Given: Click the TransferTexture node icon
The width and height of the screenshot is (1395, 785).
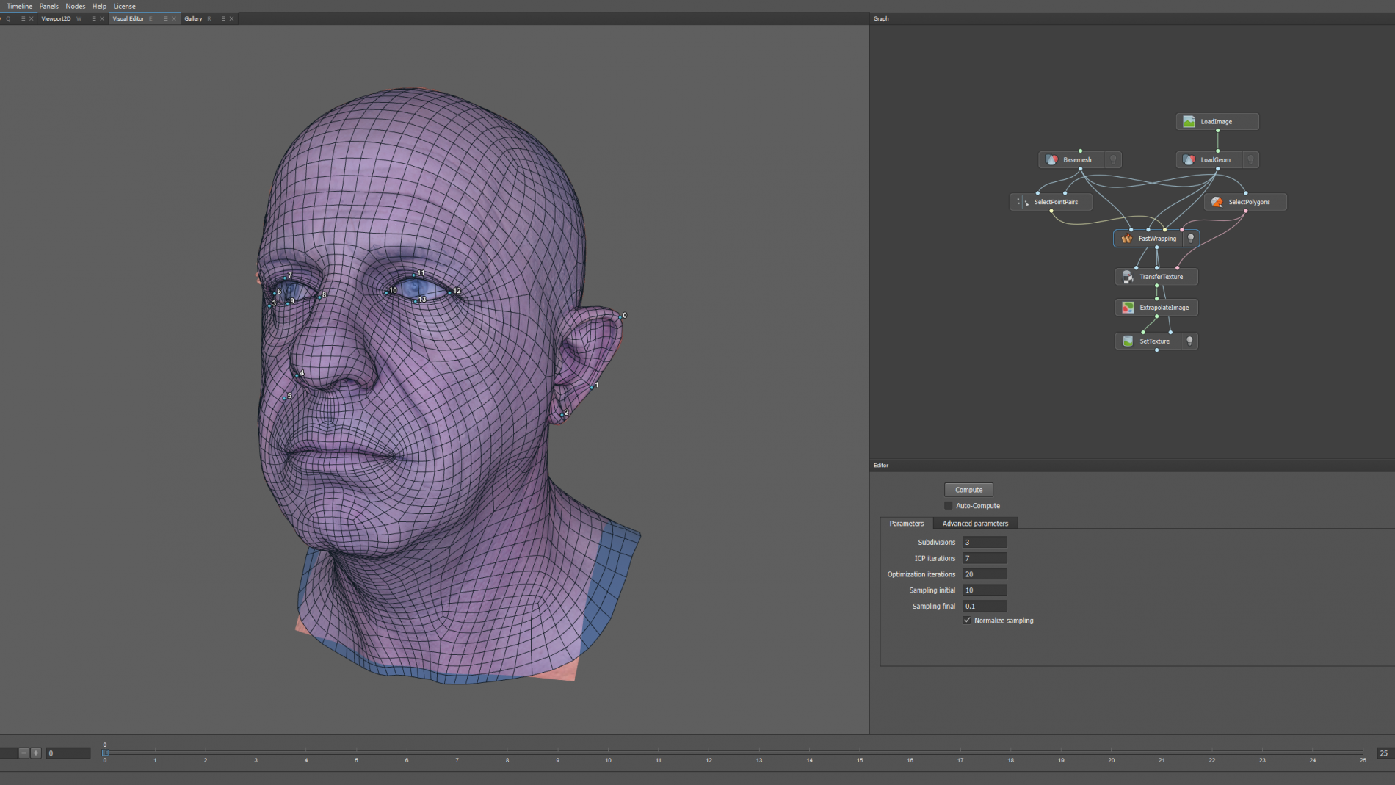Looking at the screenshot, I should pos(1128,277).
